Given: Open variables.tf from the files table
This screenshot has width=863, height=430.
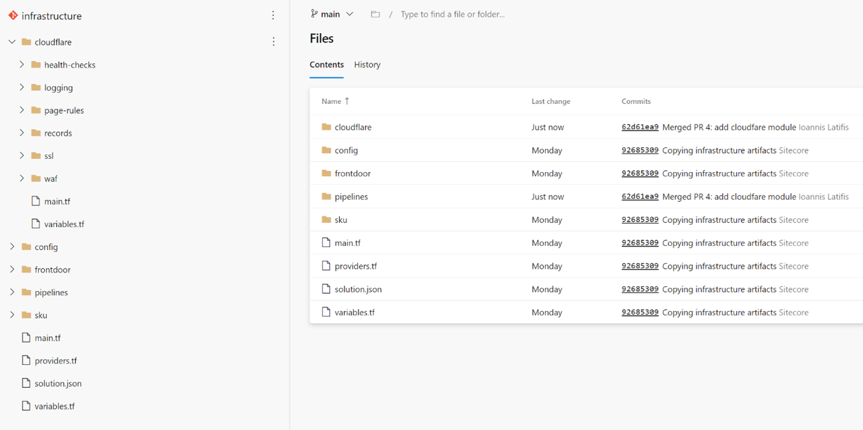Looking at the screenshot, I should pyautogui.click(x=354, y=312).
